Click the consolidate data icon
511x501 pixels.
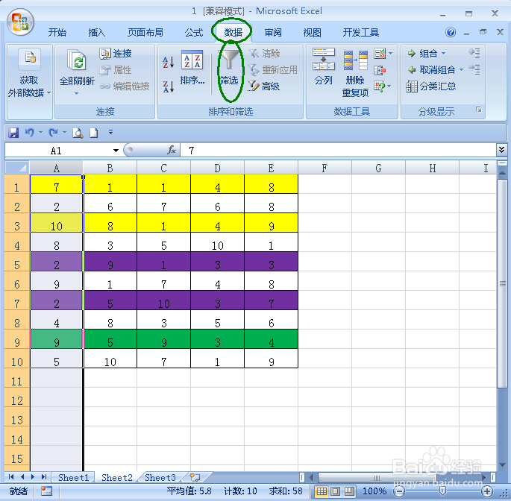pos(380,70)
